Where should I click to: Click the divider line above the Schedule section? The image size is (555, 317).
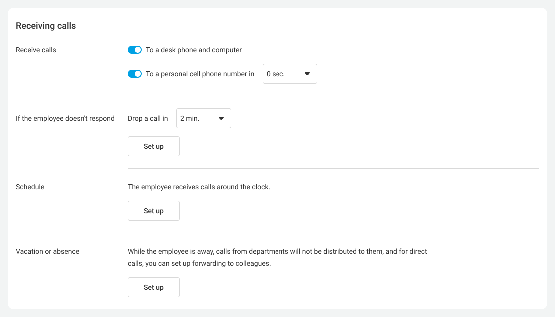coord(333,168)
